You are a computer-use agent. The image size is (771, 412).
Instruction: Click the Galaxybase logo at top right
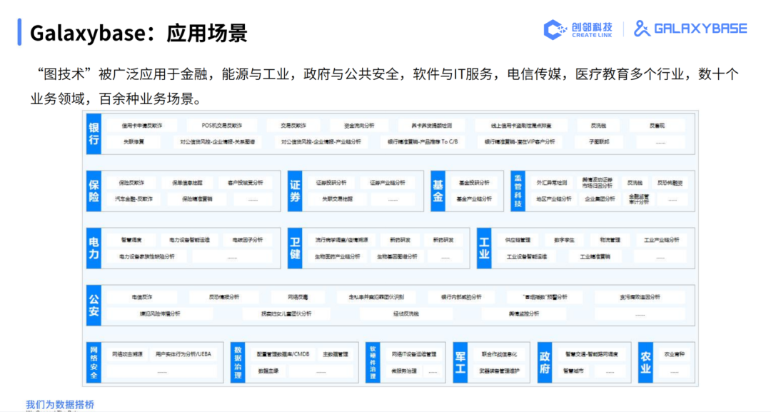point(690,29)
